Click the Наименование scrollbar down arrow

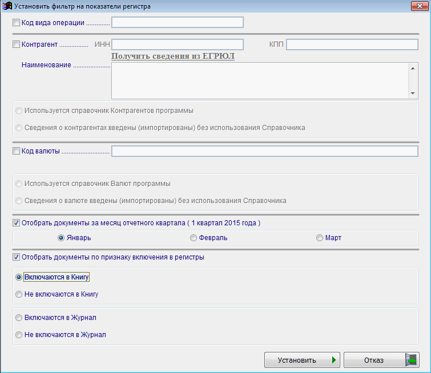413,94
